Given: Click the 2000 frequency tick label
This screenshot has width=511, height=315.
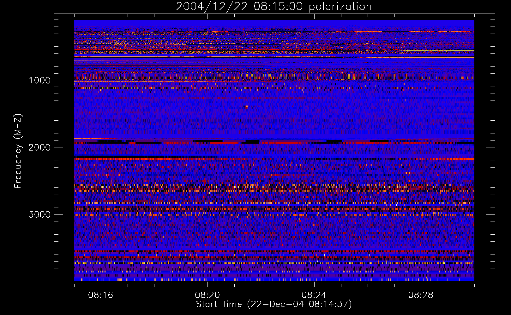Looking at the screenshot, I should (x=40, y=147).
